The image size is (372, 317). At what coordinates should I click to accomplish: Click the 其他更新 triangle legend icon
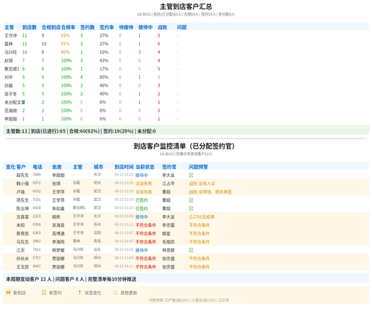pos(115,292)
